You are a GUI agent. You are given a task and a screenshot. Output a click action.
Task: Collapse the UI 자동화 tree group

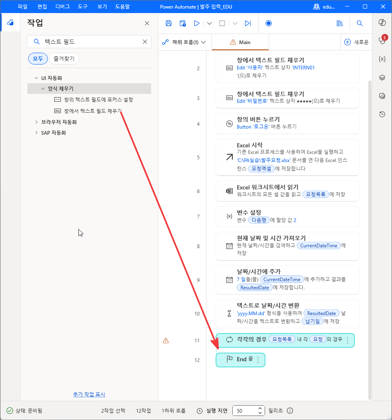(x=36, y=78)
